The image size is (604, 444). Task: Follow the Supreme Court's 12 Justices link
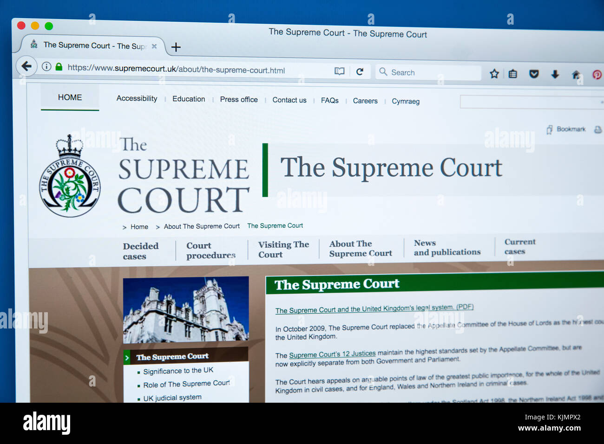tap(332, 354)
